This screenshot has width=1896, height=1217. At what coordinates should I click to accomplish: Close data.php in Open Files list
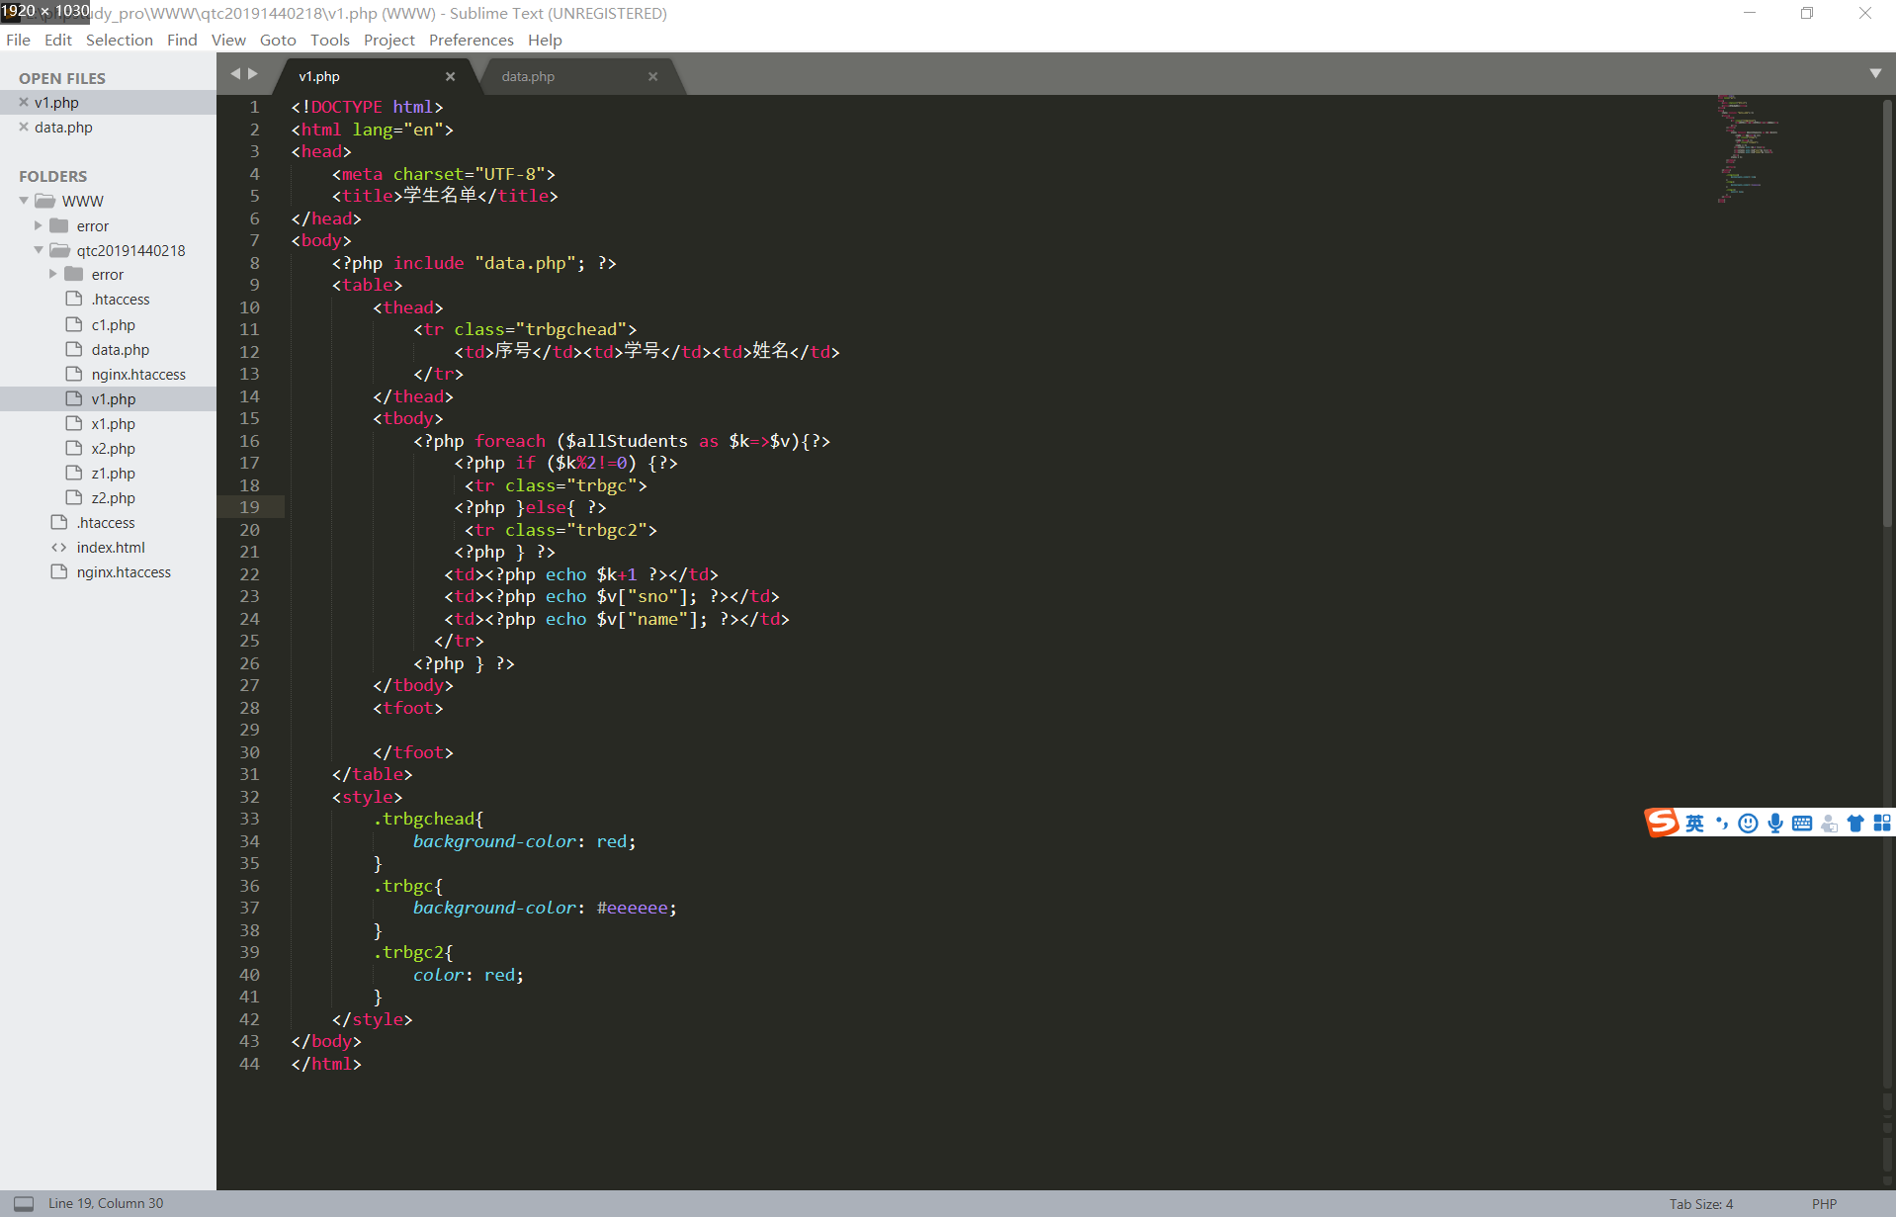click(24, 127)
